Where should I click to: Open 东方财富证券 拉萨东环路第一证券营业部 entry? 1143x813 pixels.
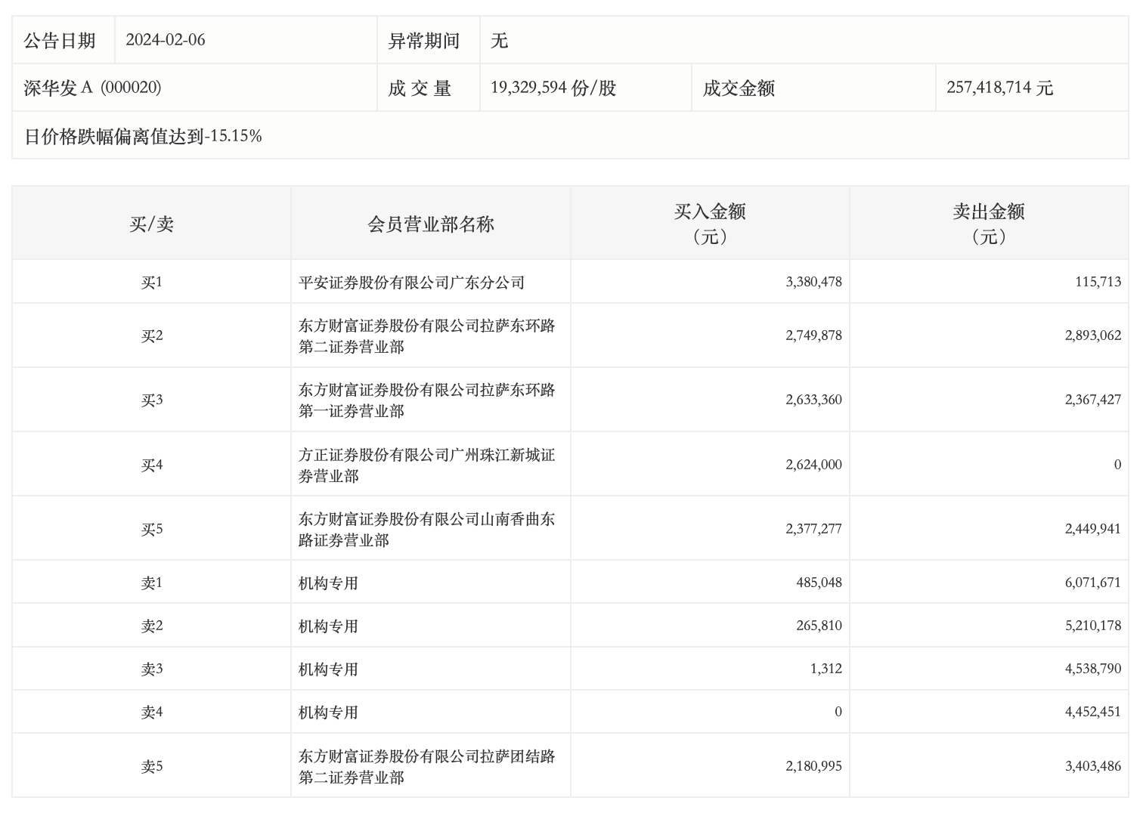pyautogui.click(x=426, y=400)
